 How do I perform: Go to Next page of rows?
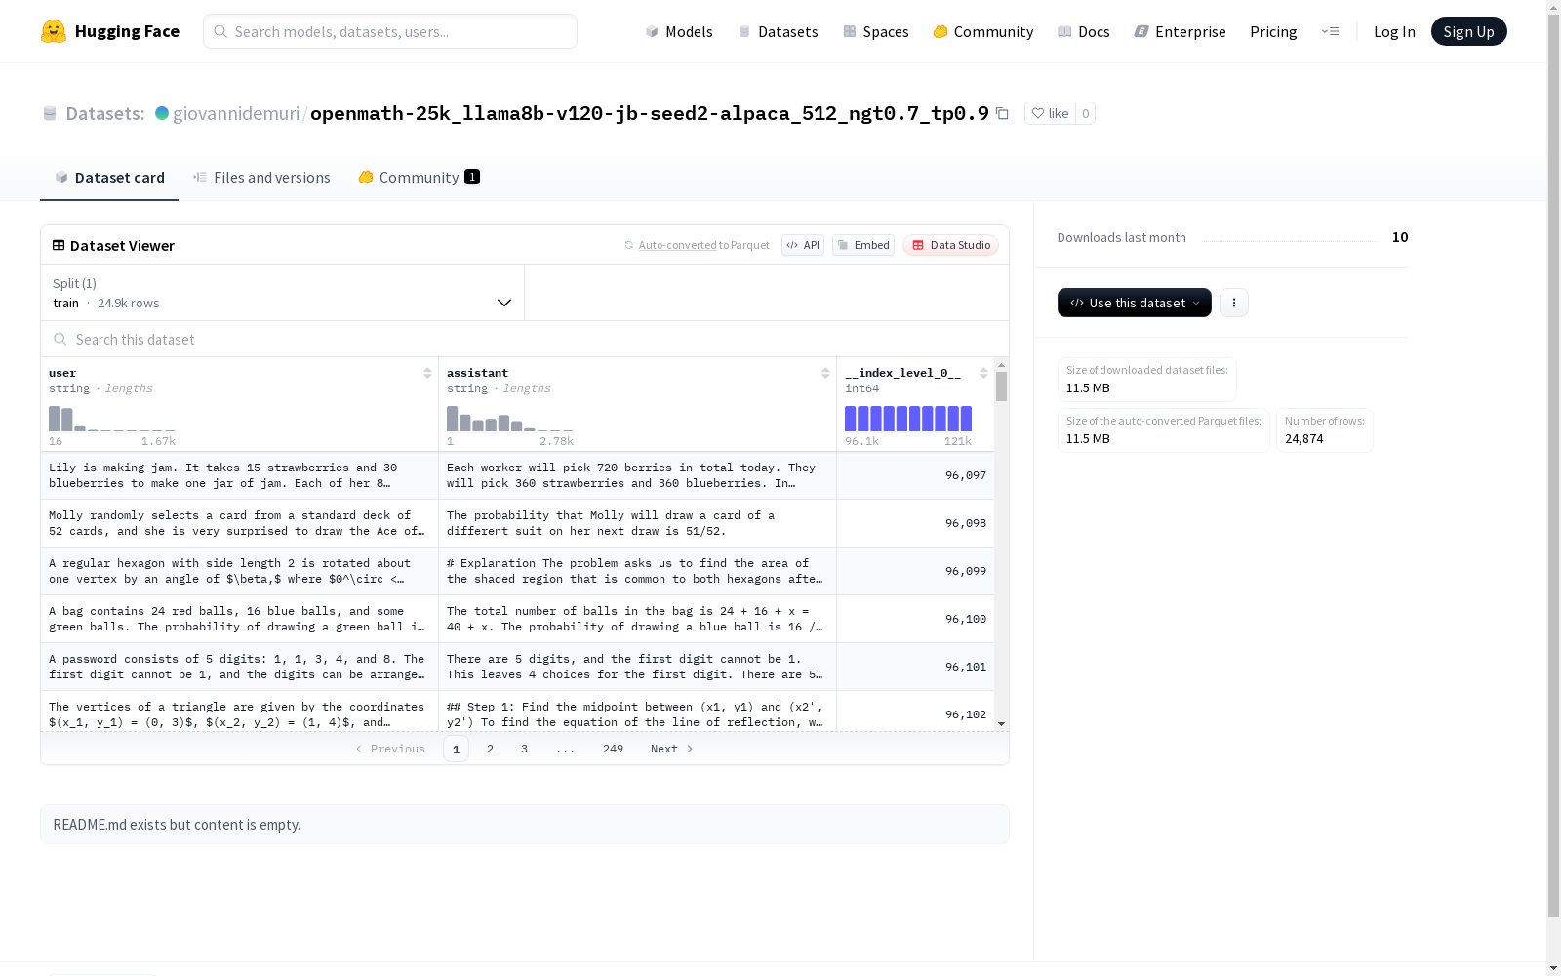[x=672, y=749]
